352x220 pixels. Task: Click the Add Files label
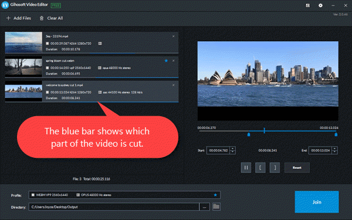point(22,18)
